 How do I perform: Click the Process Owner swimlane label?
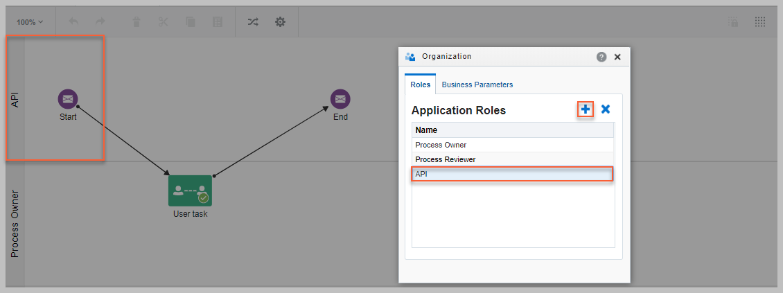coord(15,224)
